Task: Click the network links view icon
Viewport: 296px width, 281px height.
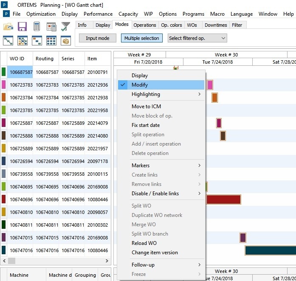Action: pyautogui.click(x=23, y=41)
